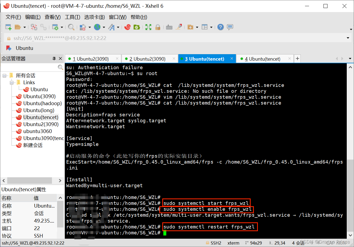Viewport: 354px width, 247px height.
Task: Open dropdown next to Properties icon
Action: coord(62,27)
